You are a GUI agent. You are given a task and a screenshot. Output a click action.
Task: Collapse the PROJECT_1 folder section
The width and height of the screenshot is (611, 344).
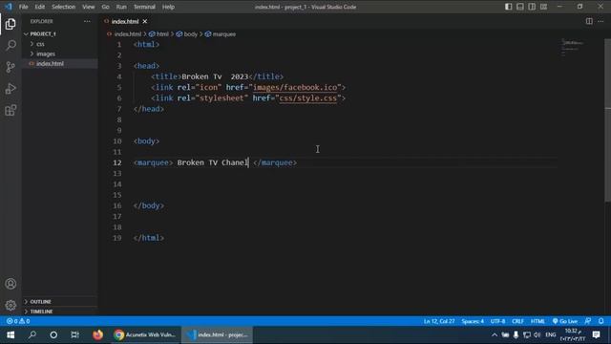pos(43,34)
